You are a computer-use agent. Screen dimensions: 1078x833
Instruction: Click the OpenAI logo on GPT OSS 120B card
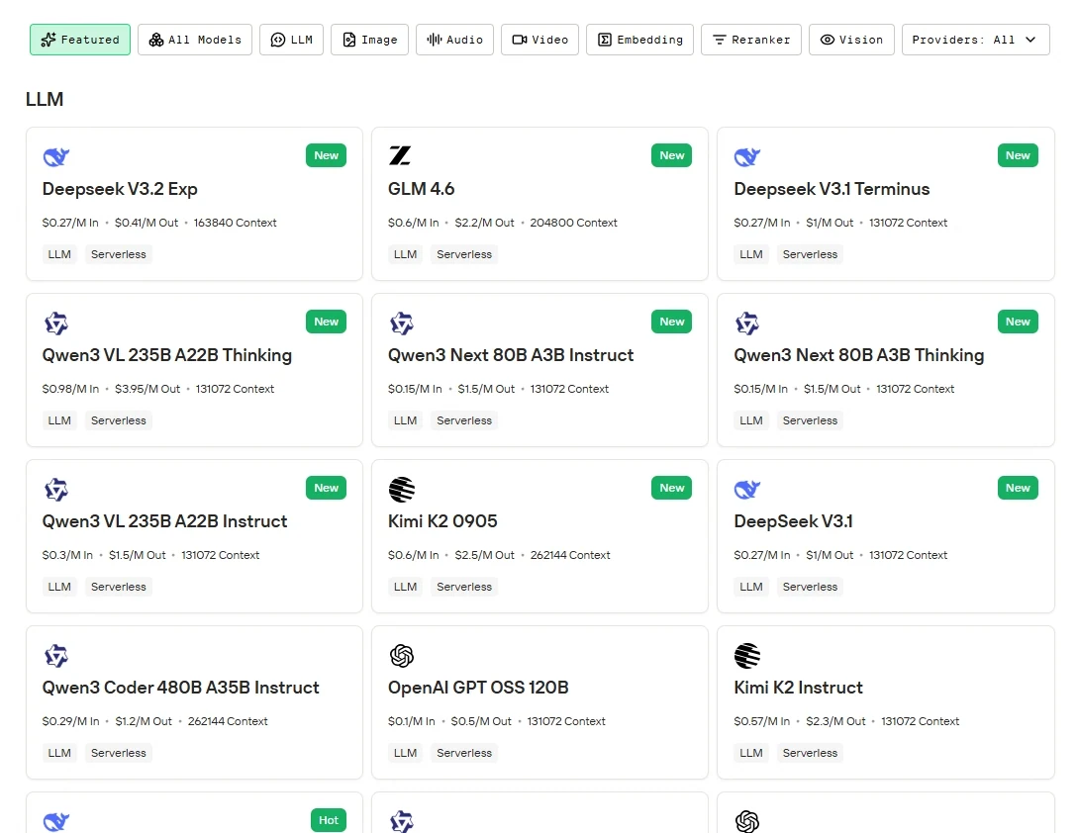pyautogui.click(x=402, y=656)
